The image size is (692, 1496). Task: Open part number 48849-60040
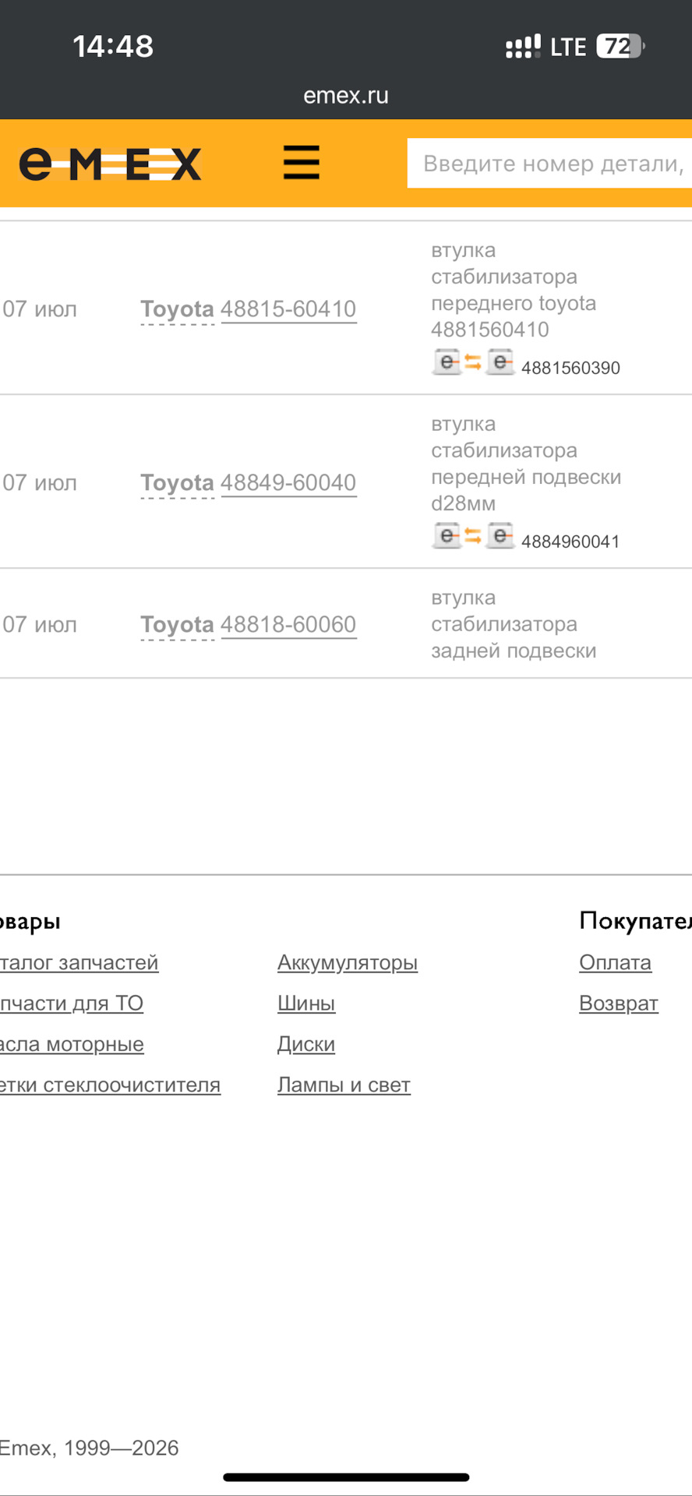288,483
